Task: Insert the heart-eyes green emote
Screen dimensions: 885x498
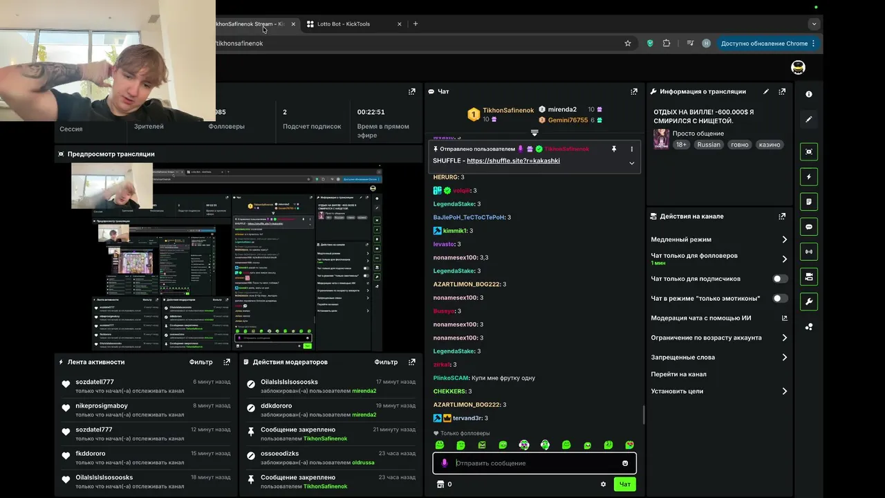Action: pos(629,445)
